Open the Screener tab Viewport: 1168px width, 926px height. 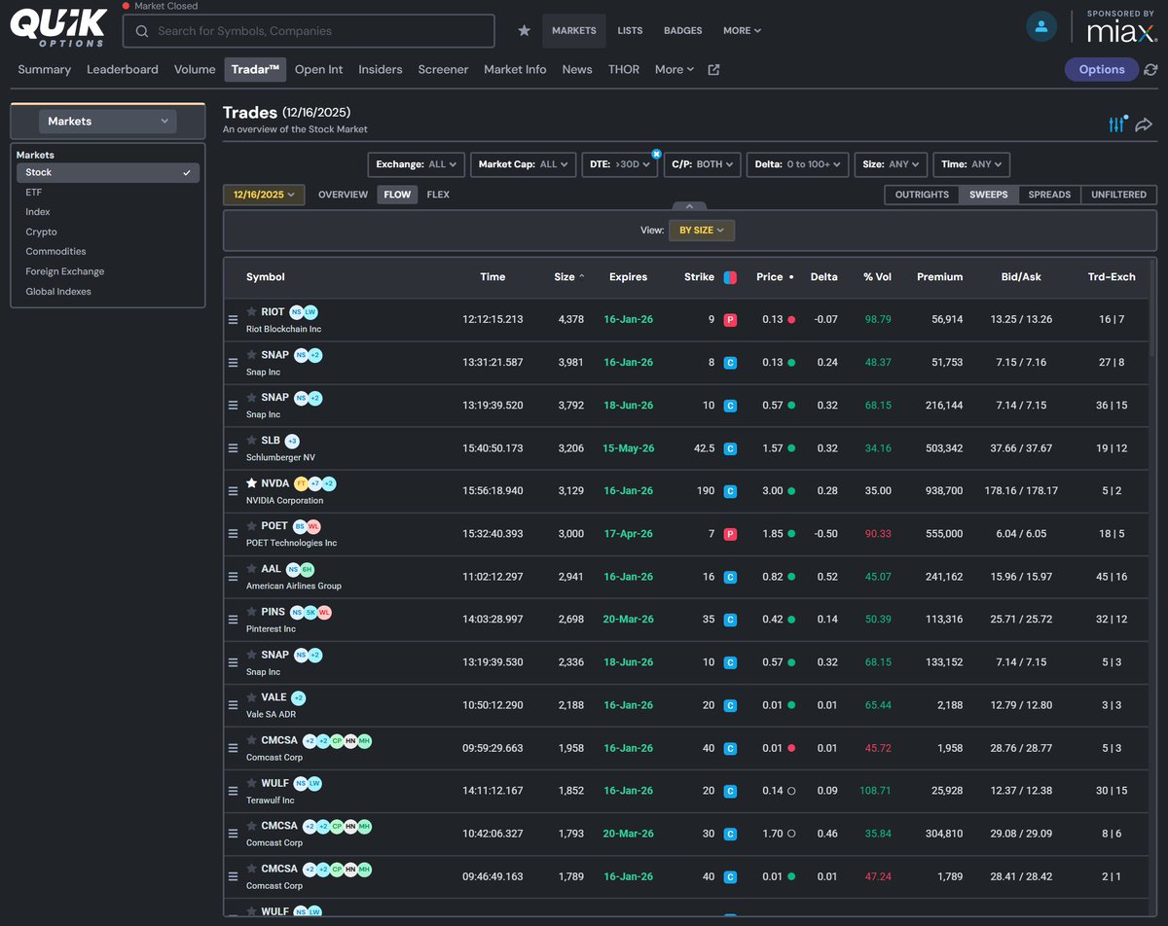443,69
